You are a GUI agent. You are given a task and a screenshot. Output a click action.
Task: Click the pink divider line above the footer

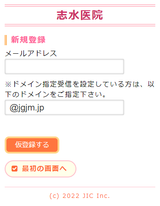click(80, 187)
